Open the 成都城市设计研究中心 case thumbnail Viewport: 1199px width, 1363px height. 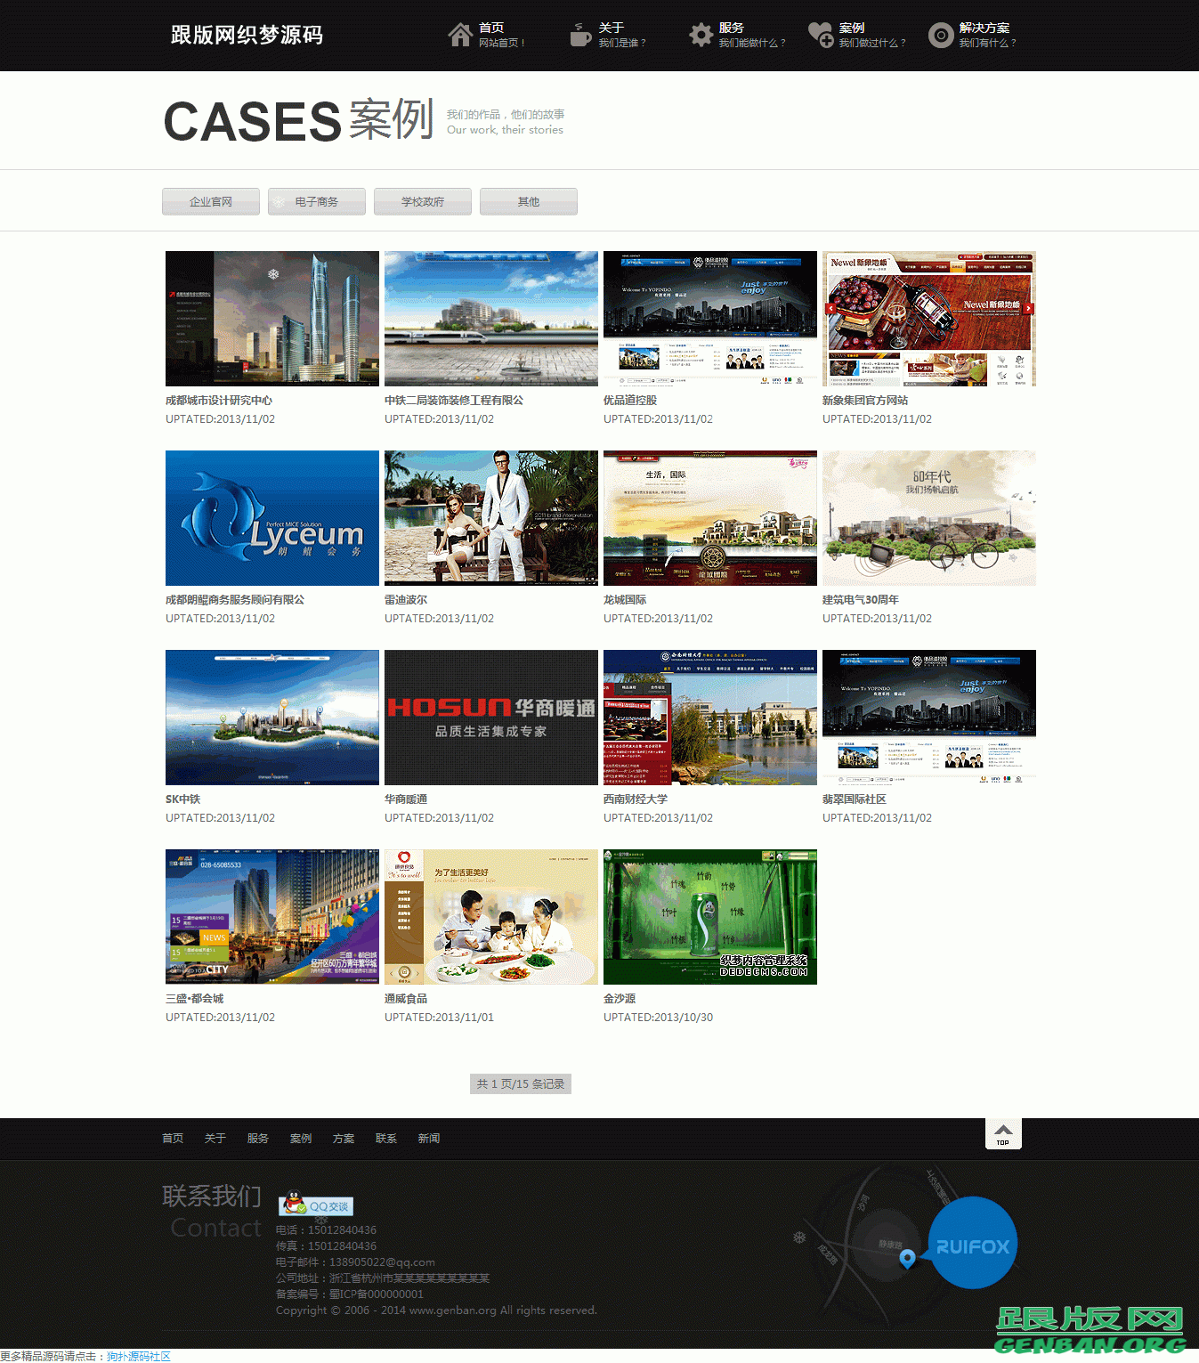[x=271, y=318]
